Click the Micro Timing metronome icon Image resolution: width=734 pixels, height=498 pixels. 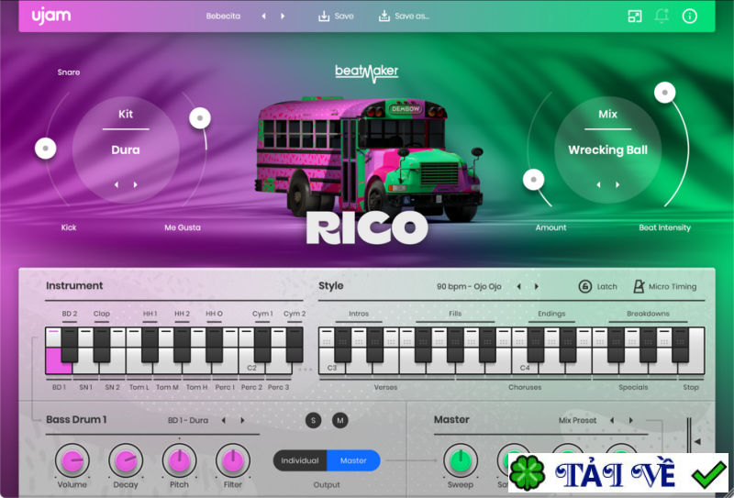click(639, 286)
